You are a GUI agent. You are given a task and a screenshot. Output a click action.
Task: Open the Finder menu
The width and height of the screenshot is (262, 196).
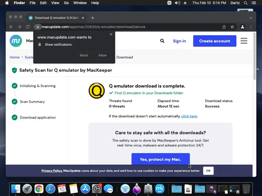coord(19,3)
